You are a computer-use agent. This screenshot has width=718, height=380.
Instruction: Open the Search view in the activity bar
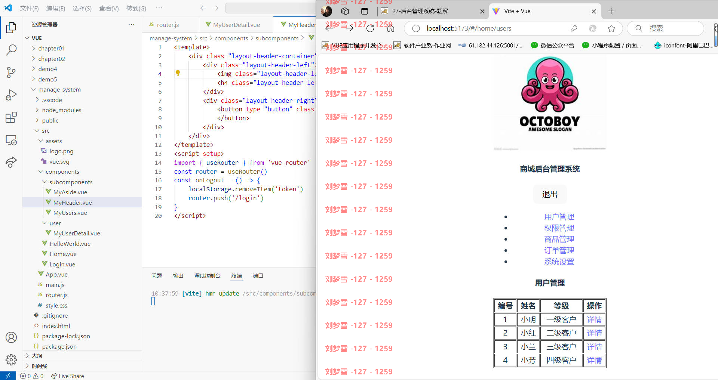point(11,50)
